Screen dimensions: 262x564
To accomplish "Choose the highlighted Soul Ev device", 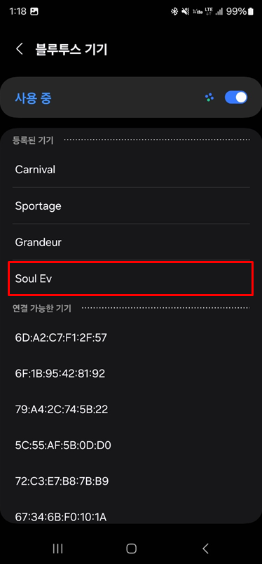I will point(131,278).
